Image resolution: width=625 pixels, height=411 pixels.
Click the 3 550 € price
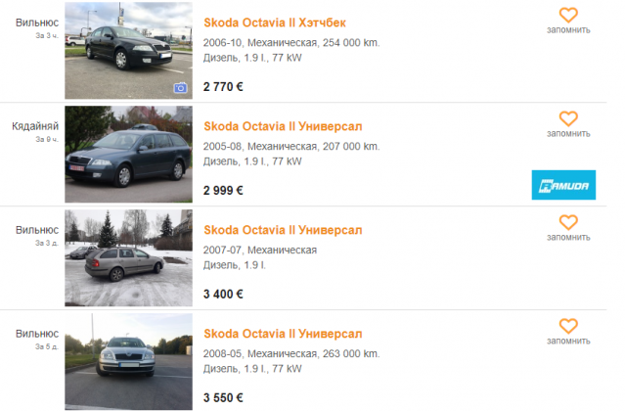pyautogui.click(x=223, y=397)
